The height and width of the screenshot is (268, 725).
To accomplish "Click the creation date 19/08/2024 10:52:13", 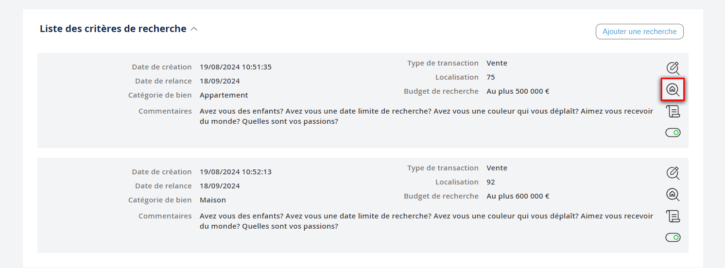I will [x=236, y=172].
